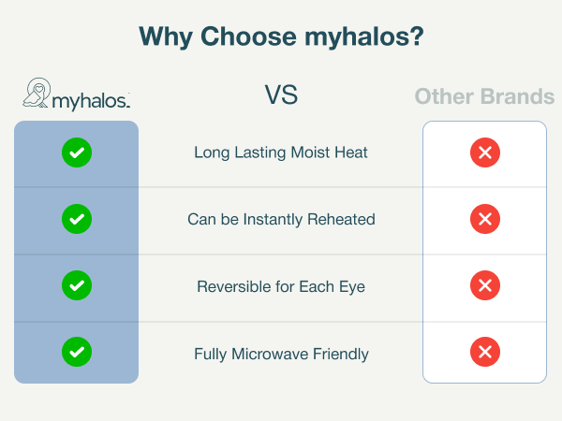Click the 'VS' text
562x421 pixels.
281,94
